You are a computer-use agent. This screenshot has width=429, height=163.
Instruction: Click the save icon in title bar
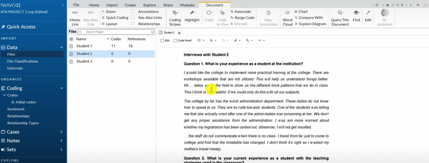coord(388,5)
